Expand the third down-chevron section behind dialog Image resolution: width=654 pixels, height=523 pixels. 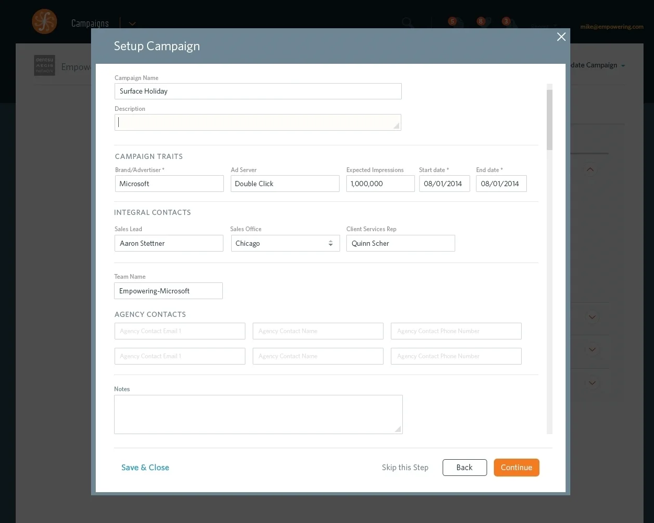(592, 383)
